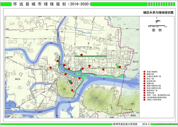Click header title 怀远县城市绿线规划（2016-2030）

[52, 4]
